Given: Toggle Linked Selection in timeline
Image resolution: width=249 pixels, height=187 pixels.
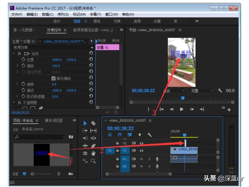Looking at the screenshot, I should point(130,135).
